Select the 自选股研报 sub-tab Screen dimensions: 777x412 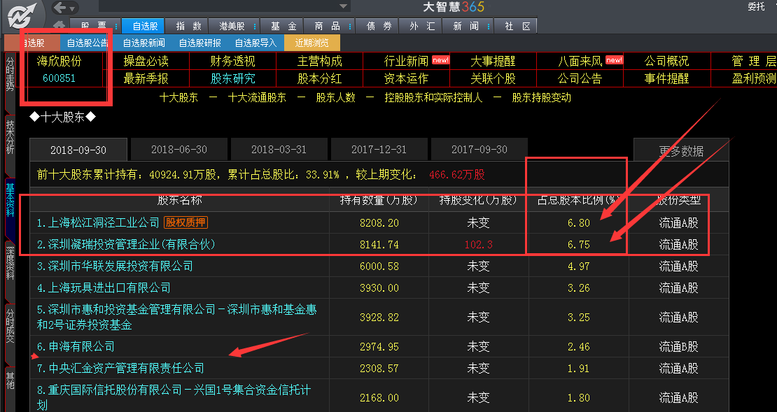[x=199, y=43]
